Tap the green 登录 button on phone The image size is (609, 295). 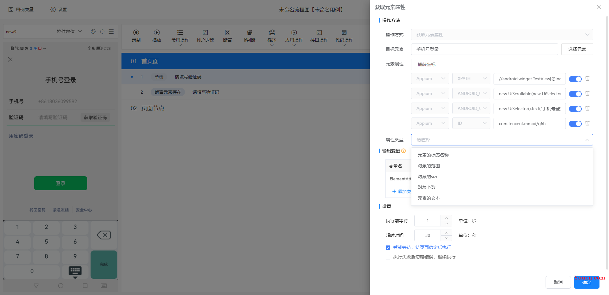click(x=61, y=183)
